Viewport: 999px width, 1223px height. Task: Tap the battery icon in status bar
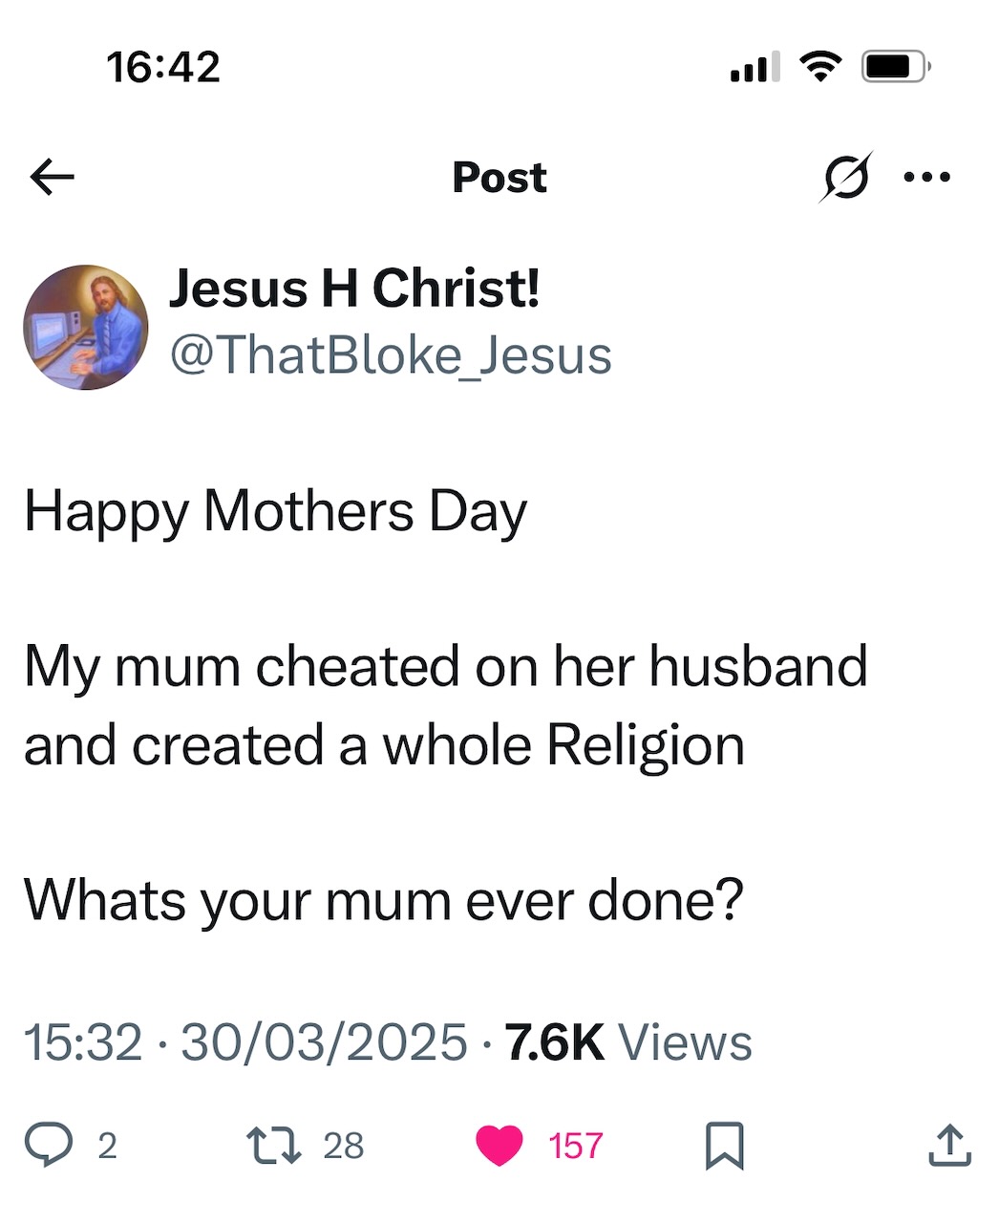(896, 66)
